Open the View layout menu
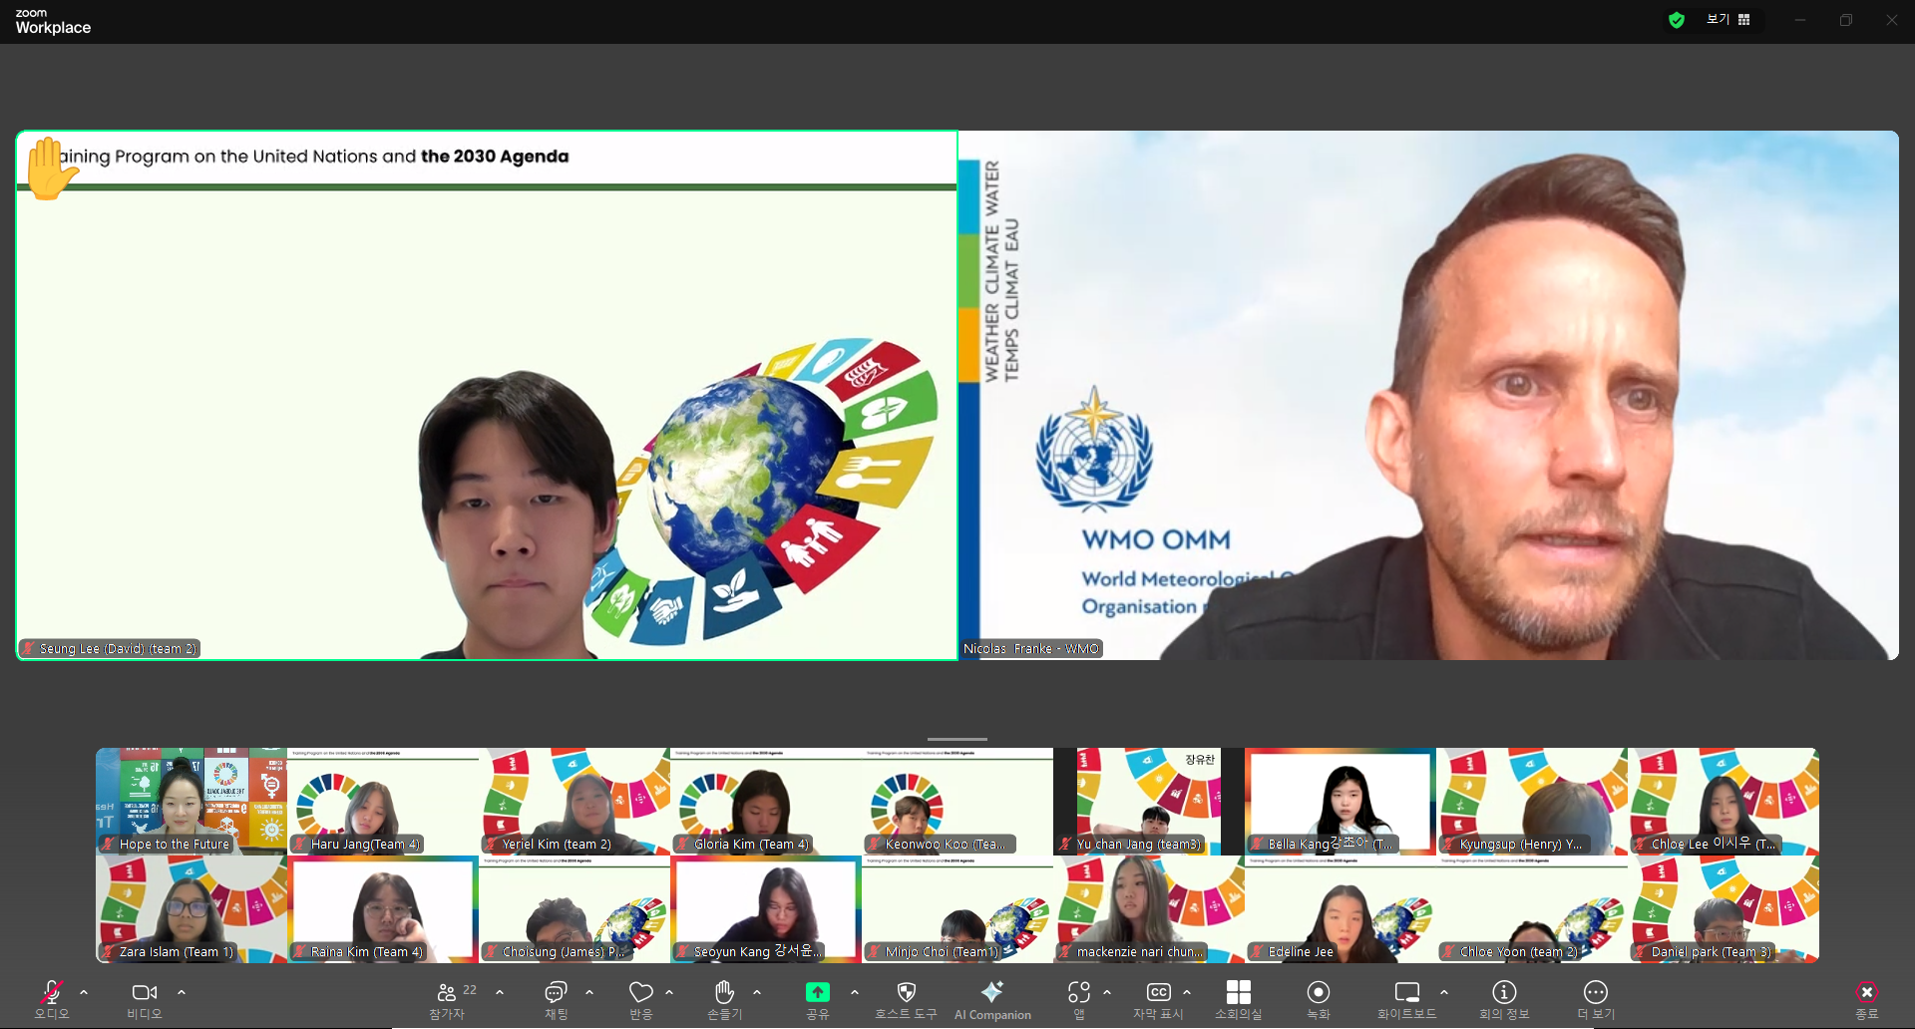 [1728, 20]
